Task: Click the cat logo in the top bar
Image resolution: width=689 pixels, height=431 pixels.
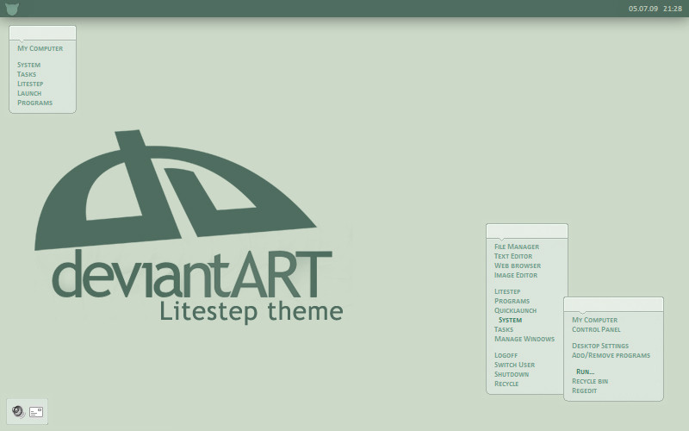Action: click(x=12, y=9)
